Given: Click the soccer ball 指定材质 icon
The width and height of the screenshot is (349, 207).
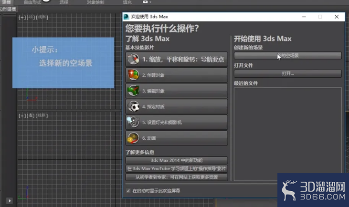Looking at the screenshot, I should tap(133, 107).
